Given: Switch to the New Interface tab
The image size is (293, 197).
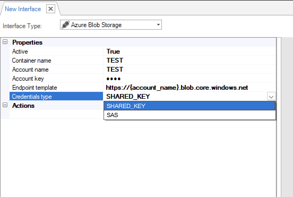Looking at the screenshot, I should pos(23,9).
